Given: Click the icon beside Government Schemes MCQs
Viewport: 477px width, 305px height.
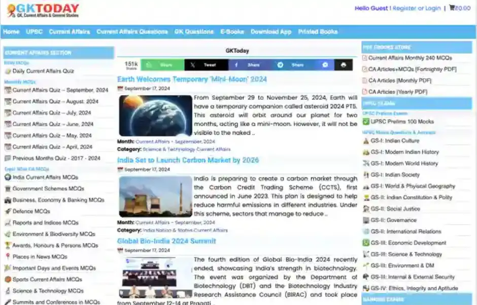Looking at the screenshot, I should tap(8, 189).
